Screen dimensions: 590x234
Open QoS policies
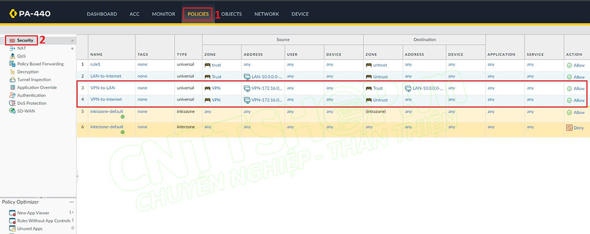tap(21, 56)
